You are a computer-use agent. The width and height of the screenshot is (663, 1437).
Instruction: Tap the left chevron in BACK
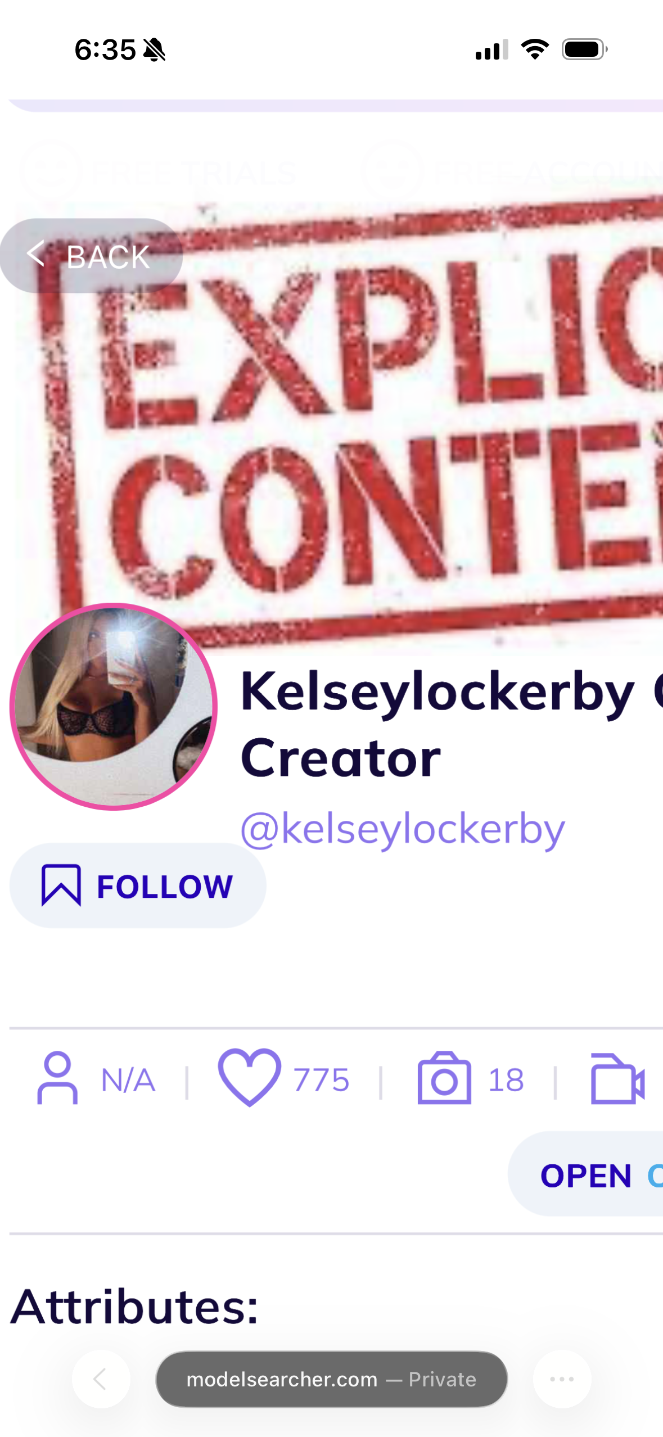(35, 254)
